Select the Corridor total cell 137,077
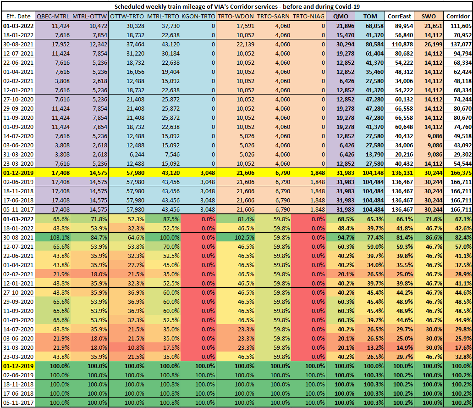Viewport: 473px width, 408px height. coord(458,45)
